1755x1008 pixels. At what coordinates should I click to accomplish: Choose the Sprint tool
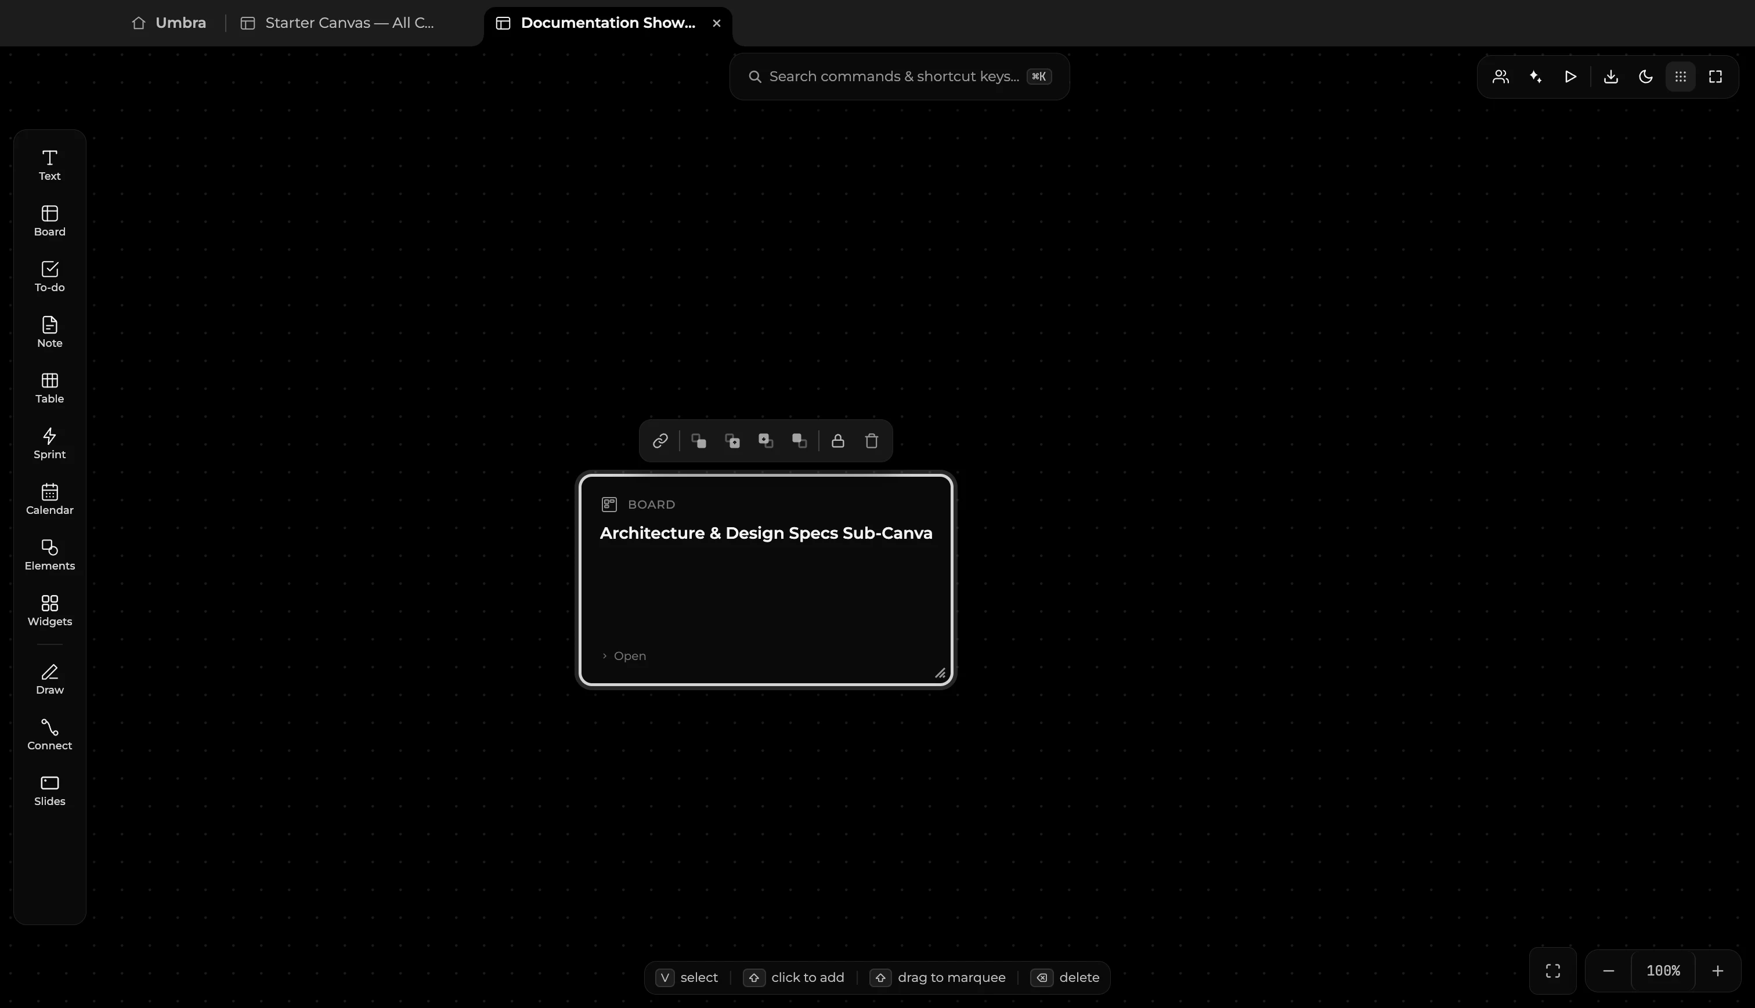point(49,444)
